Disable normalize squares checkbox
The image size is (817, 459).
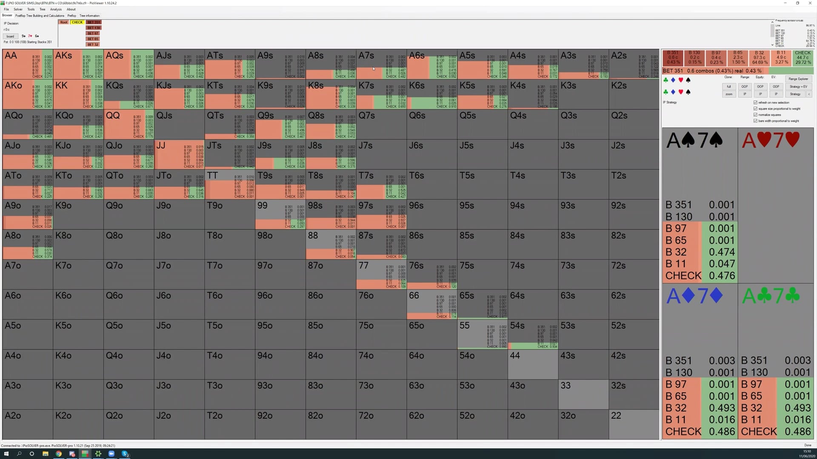click(755, 115)
